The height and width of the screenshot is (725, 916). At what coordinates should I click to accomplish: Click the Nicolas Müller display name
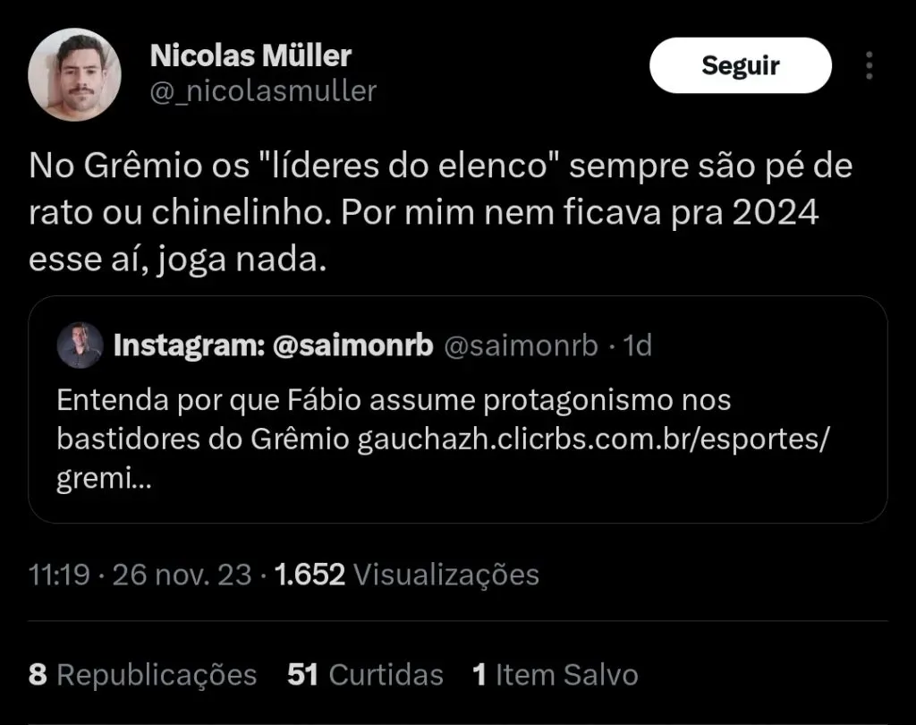coord(250,55)
